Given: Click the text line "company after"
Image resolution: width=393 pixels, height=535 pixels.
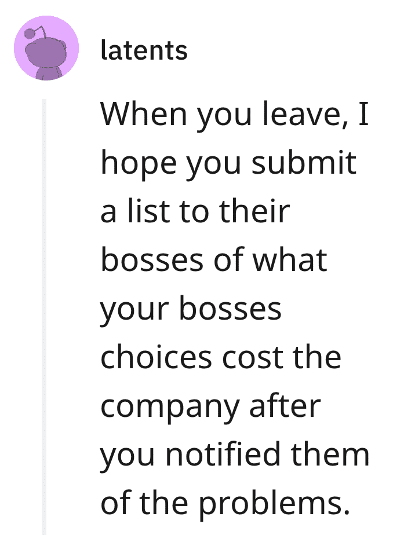Looking at the screenshot, I should [210, 406].
